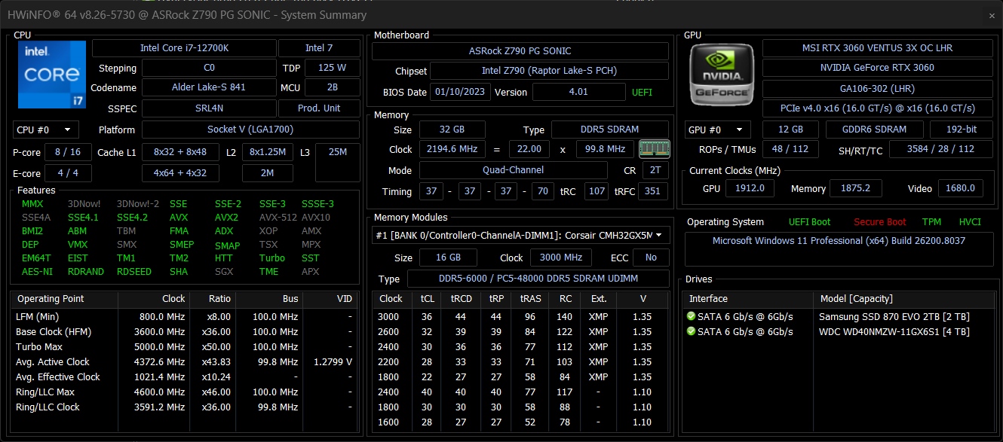Click the Intel Core i7 logo
The width and height of the screenshot is (1003, 442).
52,75
